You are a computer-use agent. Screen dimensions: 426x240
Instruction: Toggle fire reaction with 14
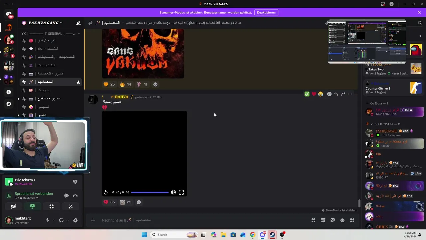click(125, 84)
